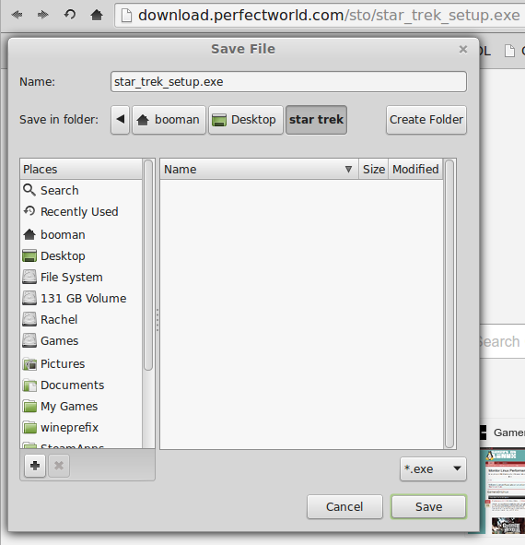Reload the page with refresh icon

(x=70, y=14)
